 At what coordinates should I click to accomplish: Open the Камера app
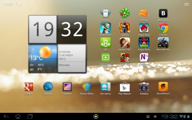144,87
